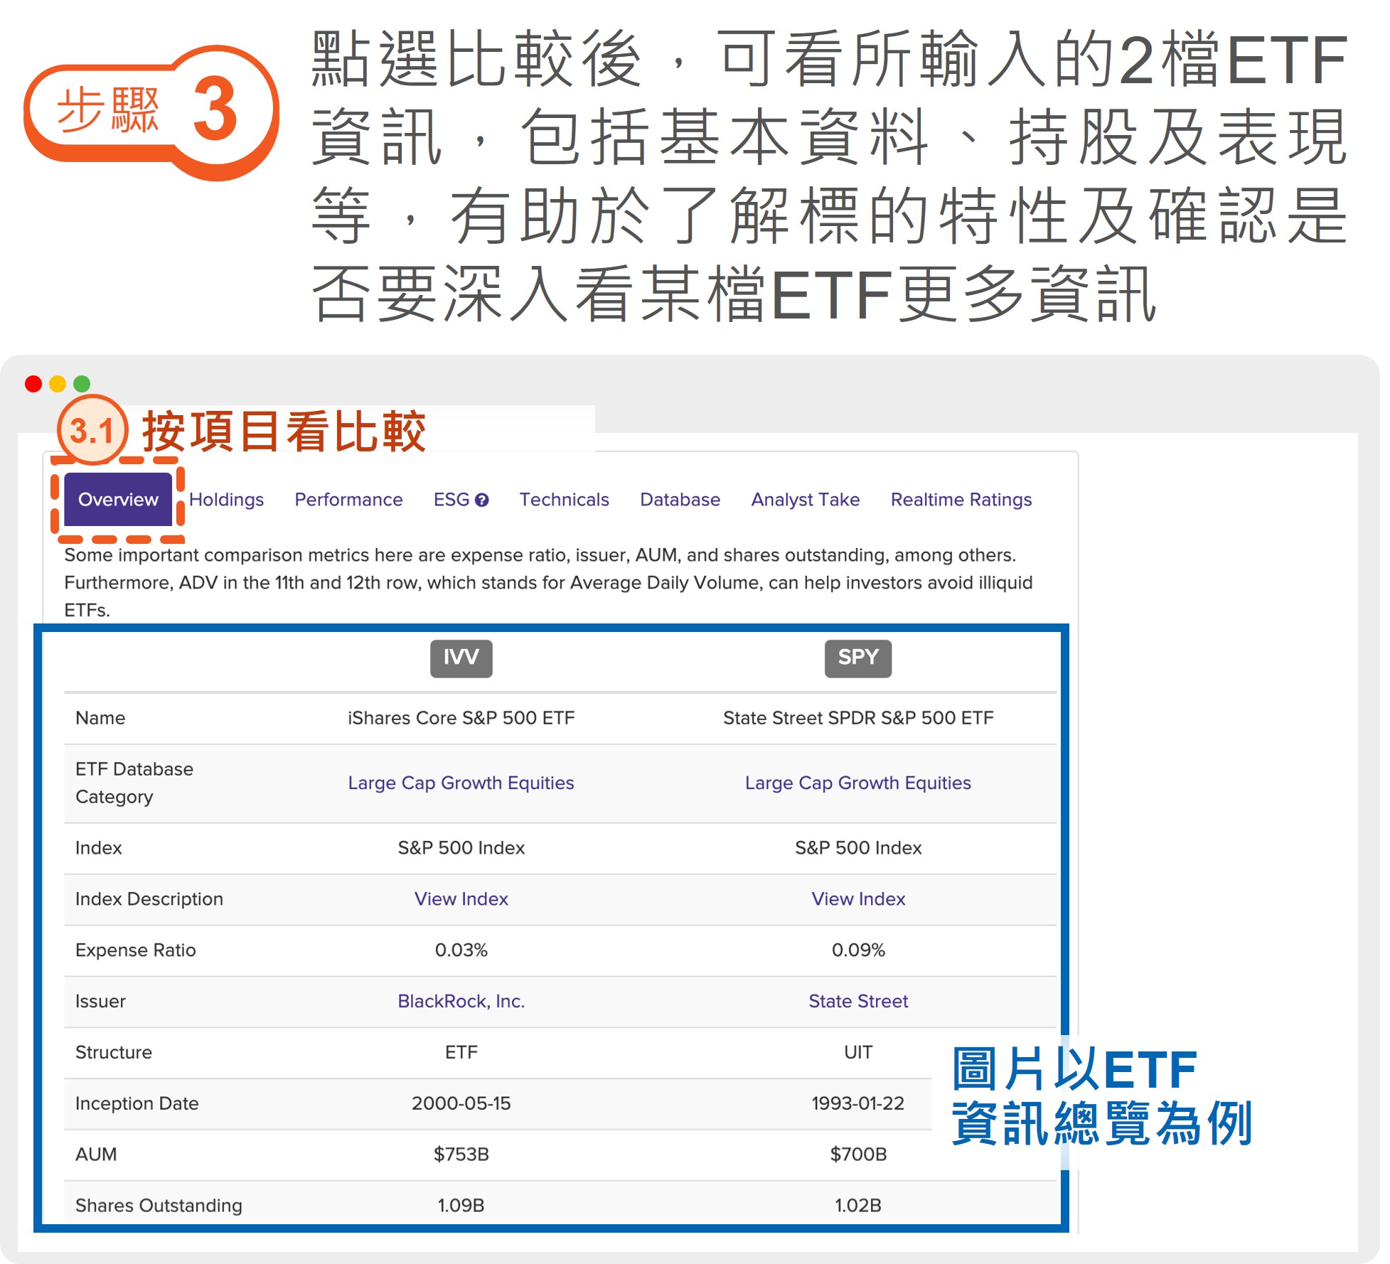Click SPY's 'S&P 500 Index' value
Screen dimensions: 1390x1264
coord(858,847)
